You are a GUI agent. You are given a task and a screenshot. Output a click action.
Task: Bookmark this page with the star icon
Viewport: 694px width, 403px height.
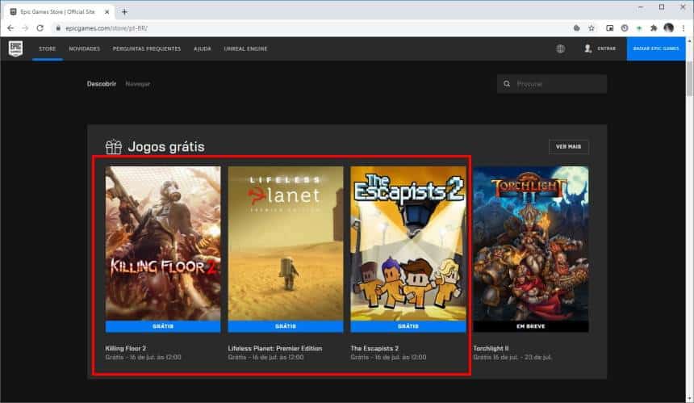592,28
